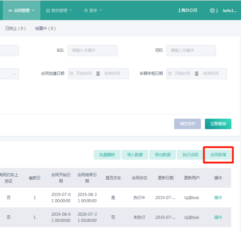Open the 财务管理 dropdown menu

59,10
